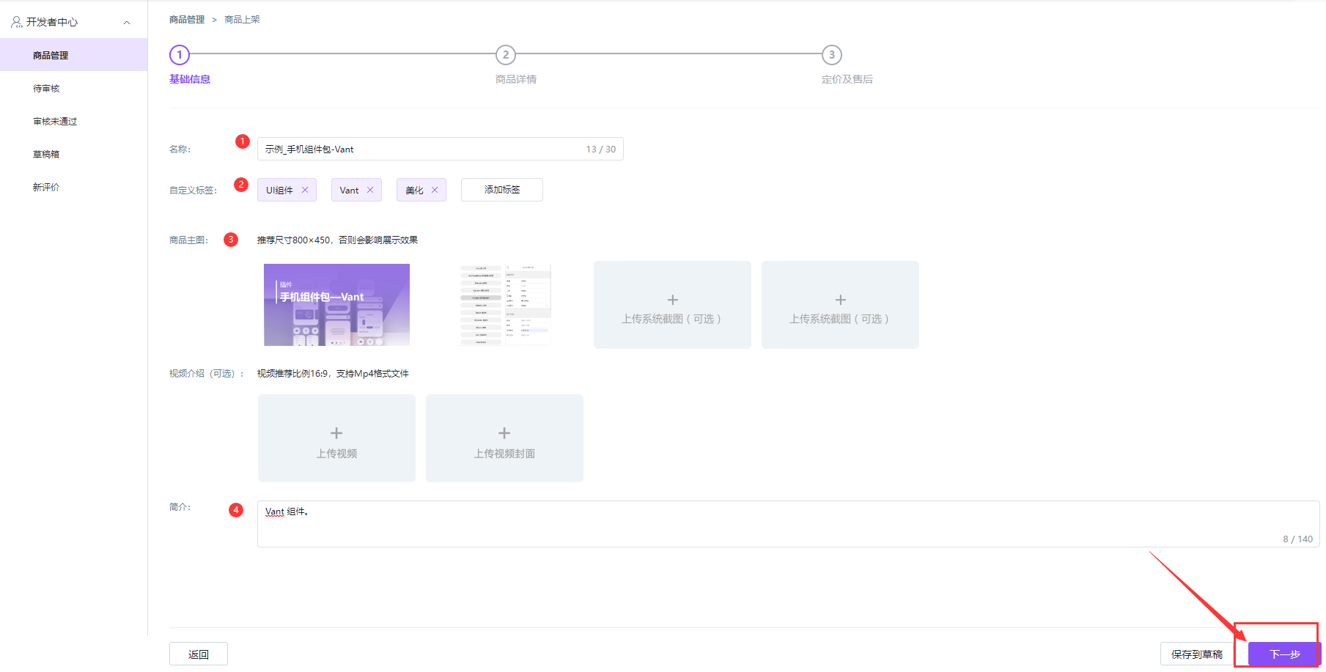Click the 基础信息 step label
Screen dimensions: 1326x672
(x=190, y=79)
